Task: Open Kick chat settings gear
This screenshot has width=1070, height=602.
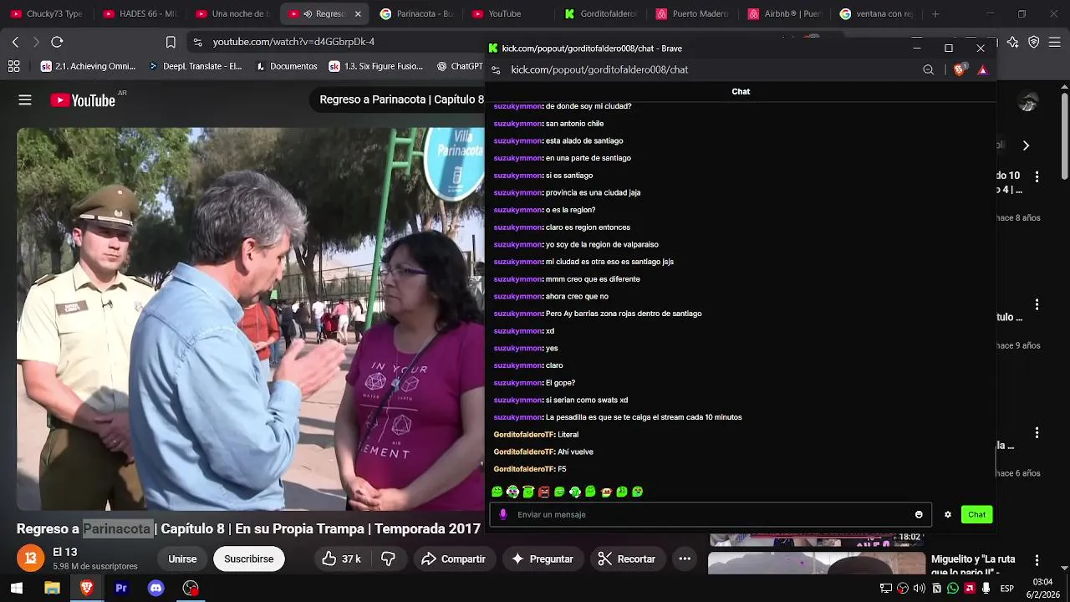Action: point(948,514)
